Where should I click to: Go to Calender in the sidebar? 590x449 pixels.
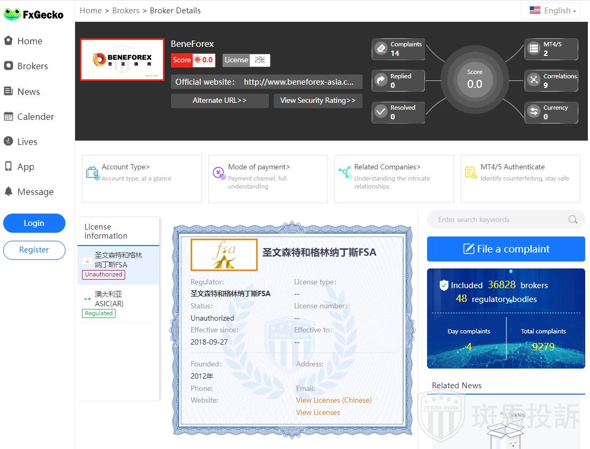tap(35, 117)
